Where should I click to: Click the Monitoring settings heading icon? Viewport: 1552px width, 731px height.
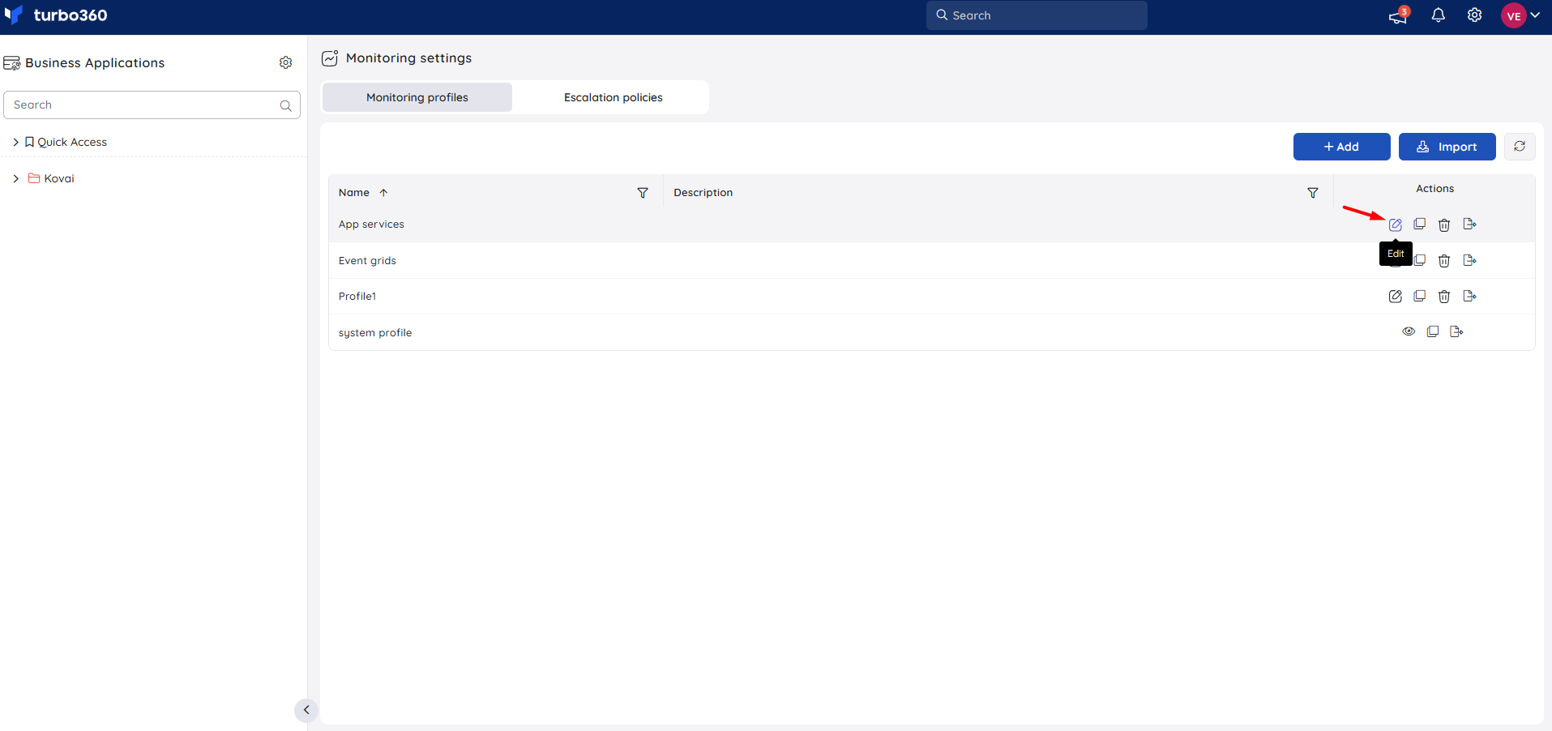(x=330, y=58)
